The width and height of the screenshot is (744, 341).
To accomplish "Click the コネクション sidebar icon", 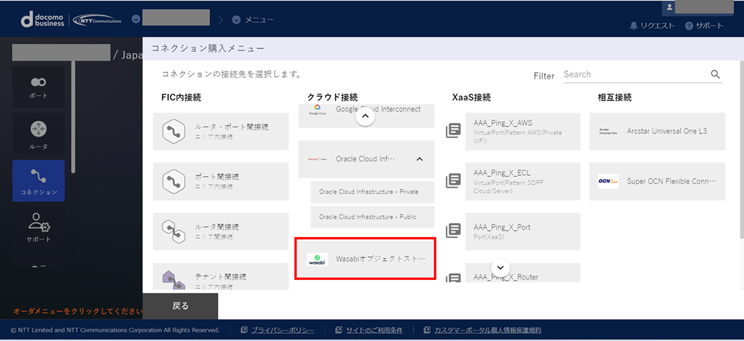I will pyautogui.click(x=38, y=181).
